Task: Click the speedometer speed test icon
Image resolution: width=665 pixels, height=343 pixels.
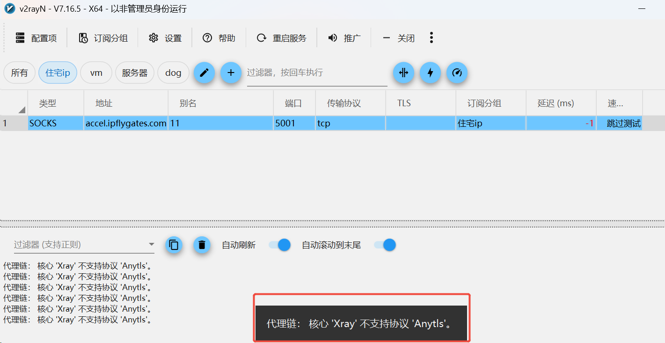Action: [x=457, y=73]
